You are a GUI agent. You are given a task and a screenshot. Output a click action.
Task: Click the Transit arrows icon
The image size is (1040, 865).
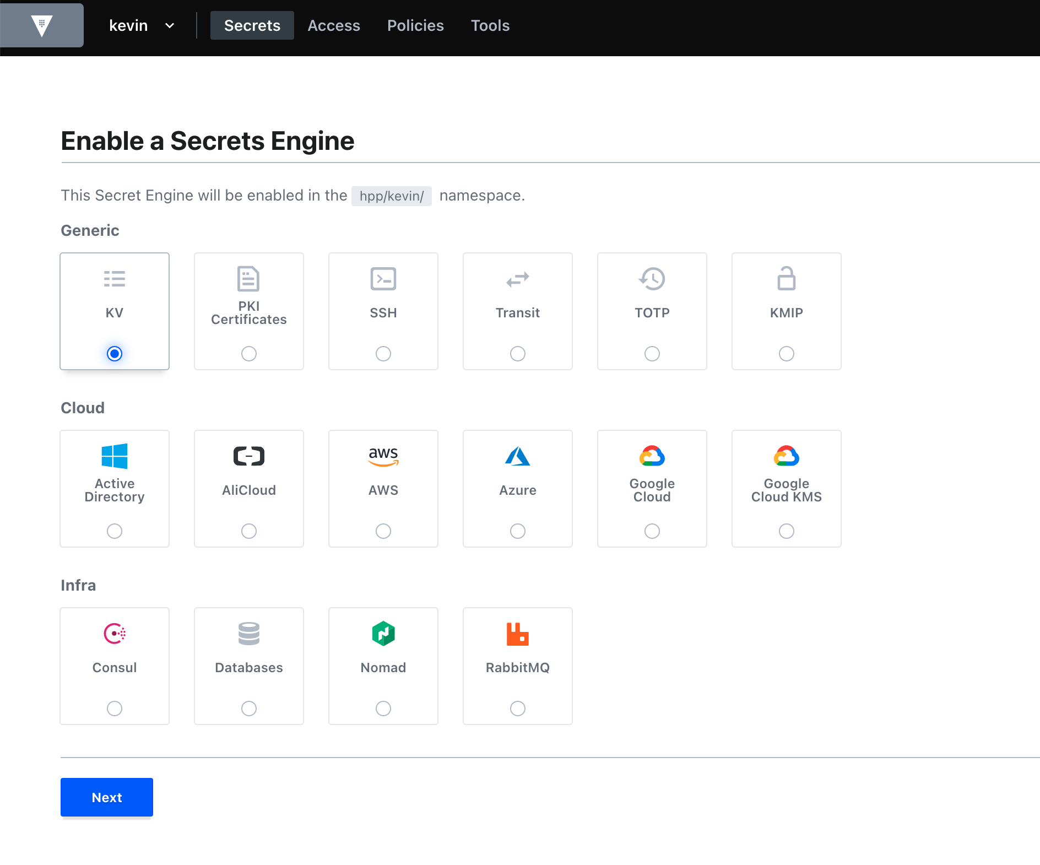518,279
